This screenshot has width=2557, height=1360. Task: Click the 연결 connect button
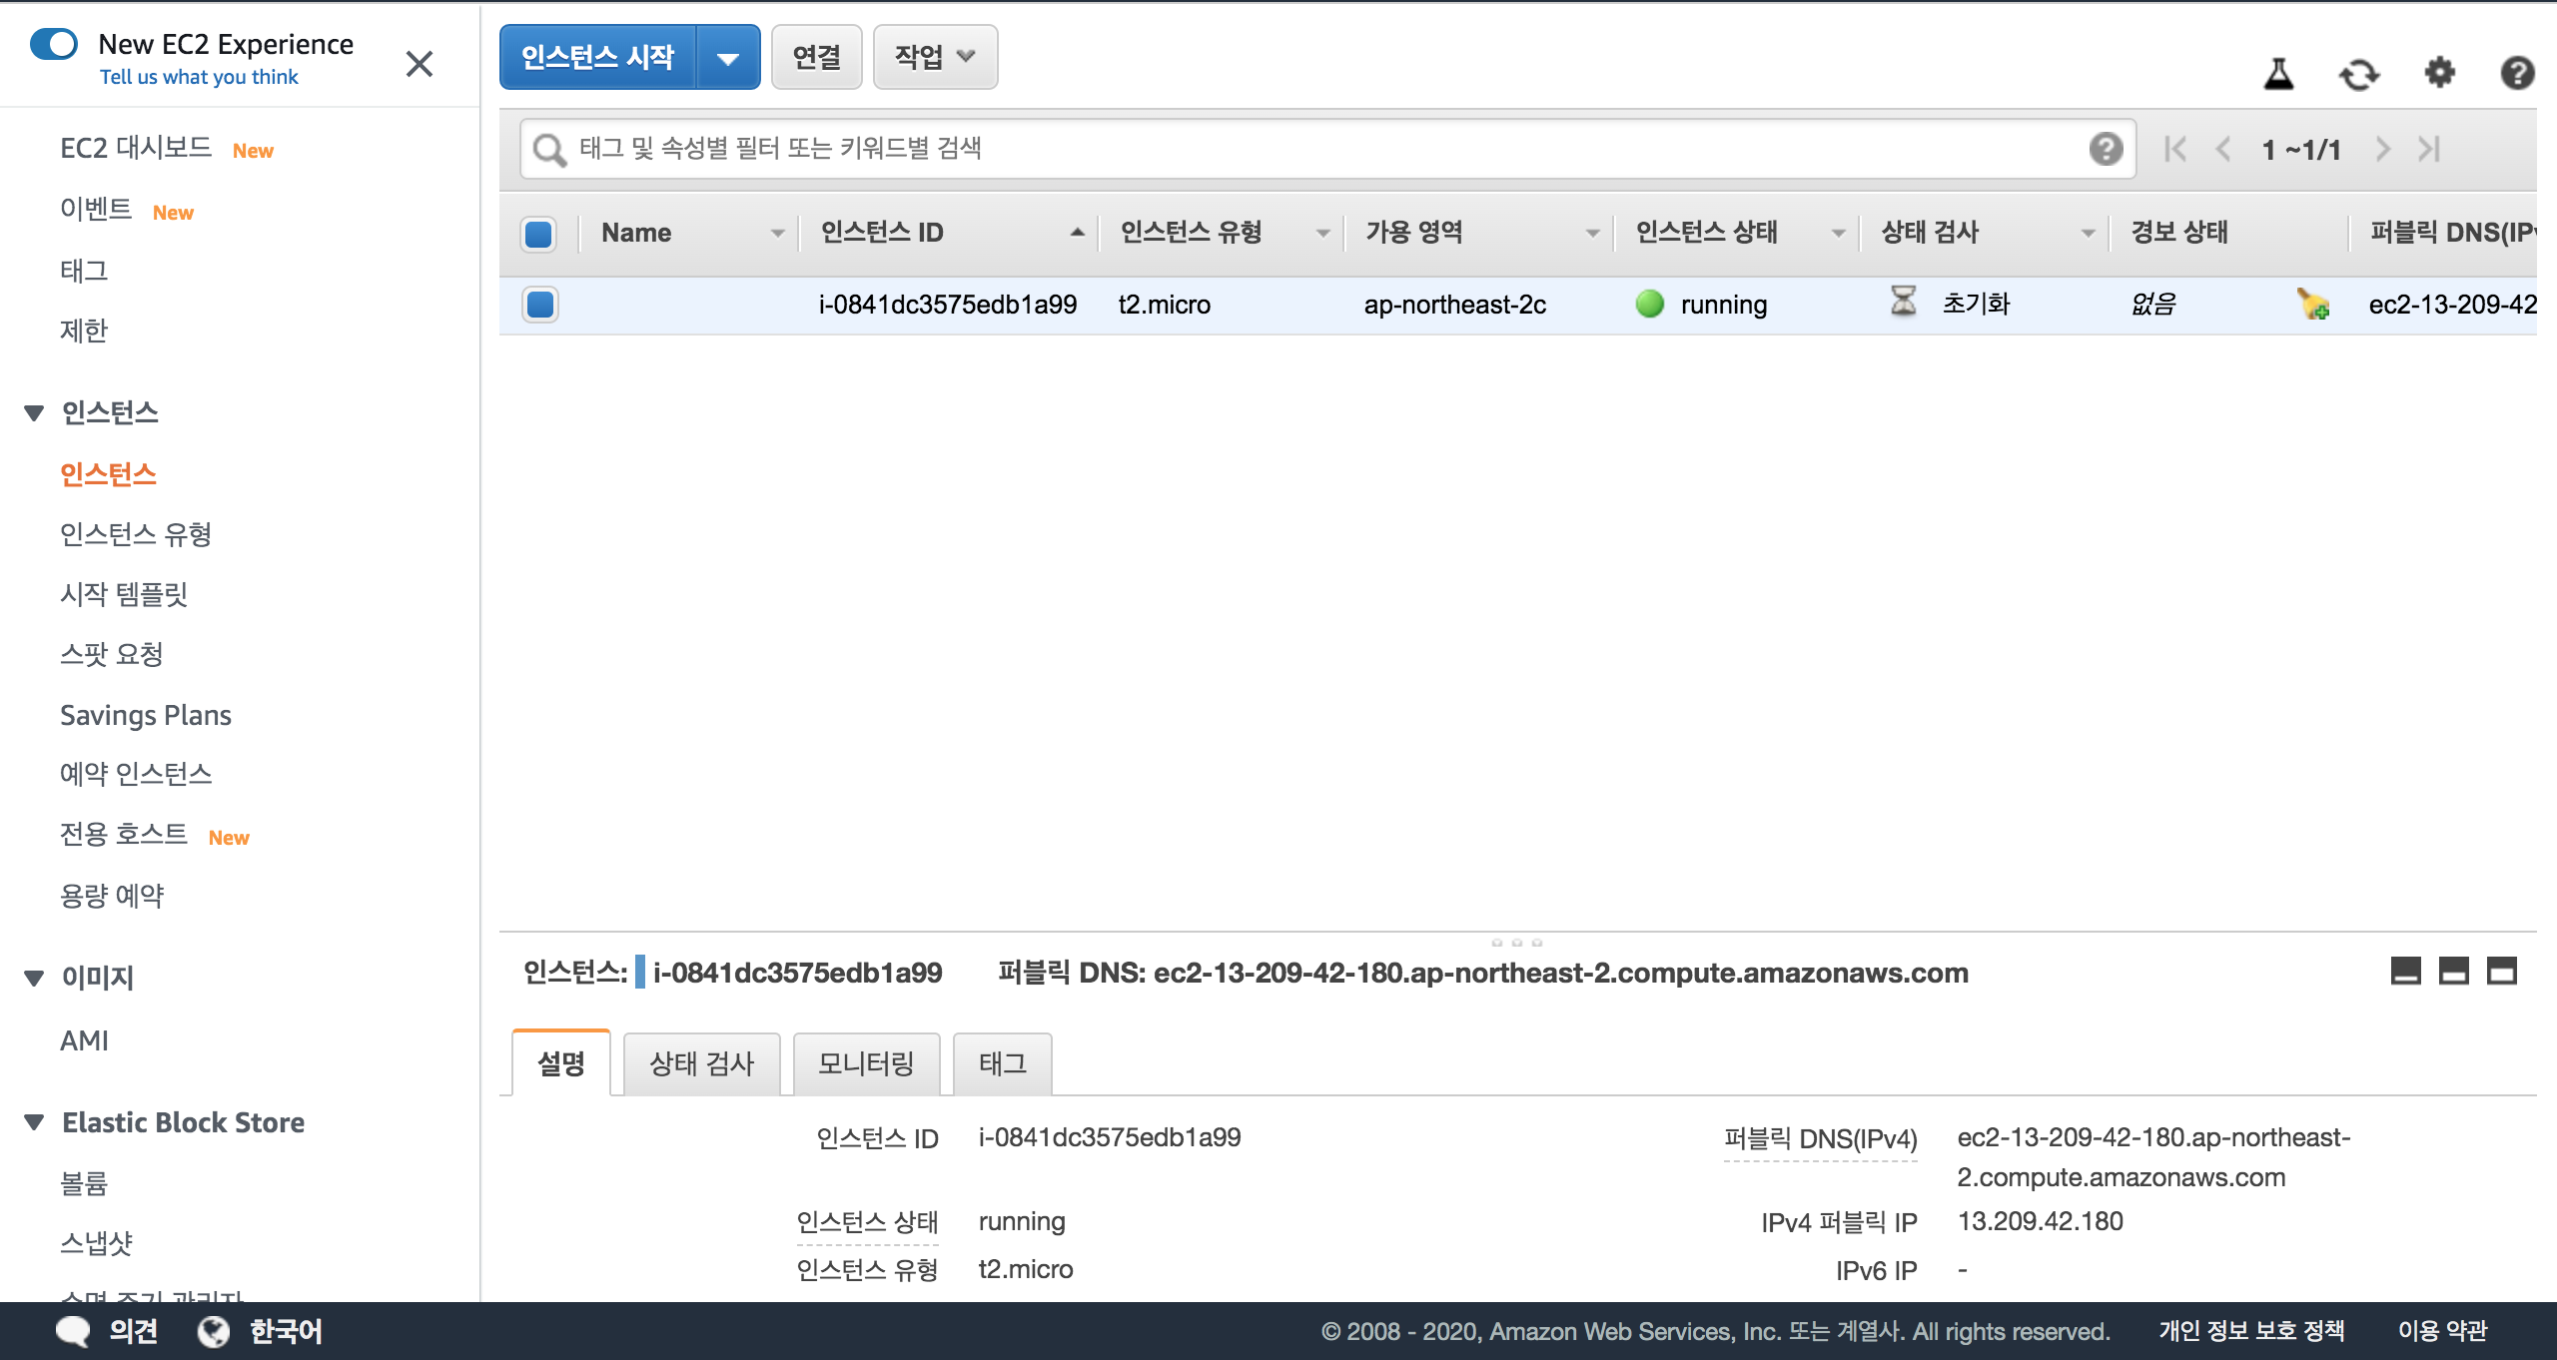point(816,57)
